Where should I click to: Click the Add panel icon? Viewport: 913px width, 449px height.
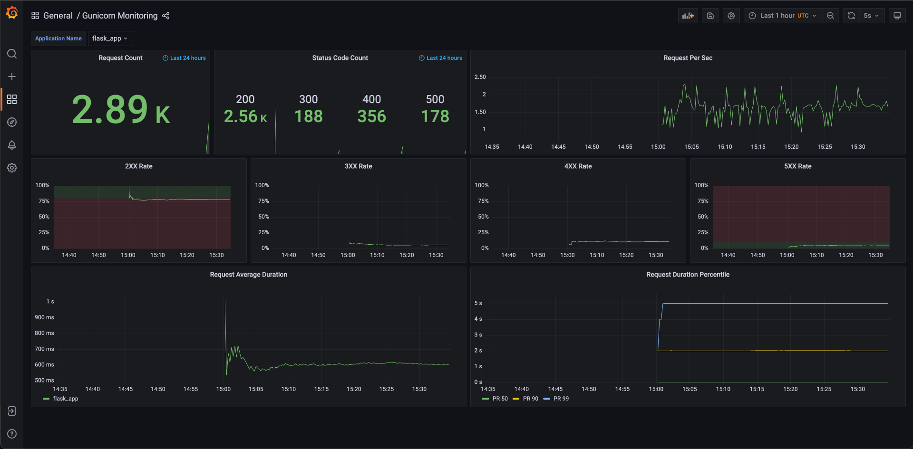point(688,16)
